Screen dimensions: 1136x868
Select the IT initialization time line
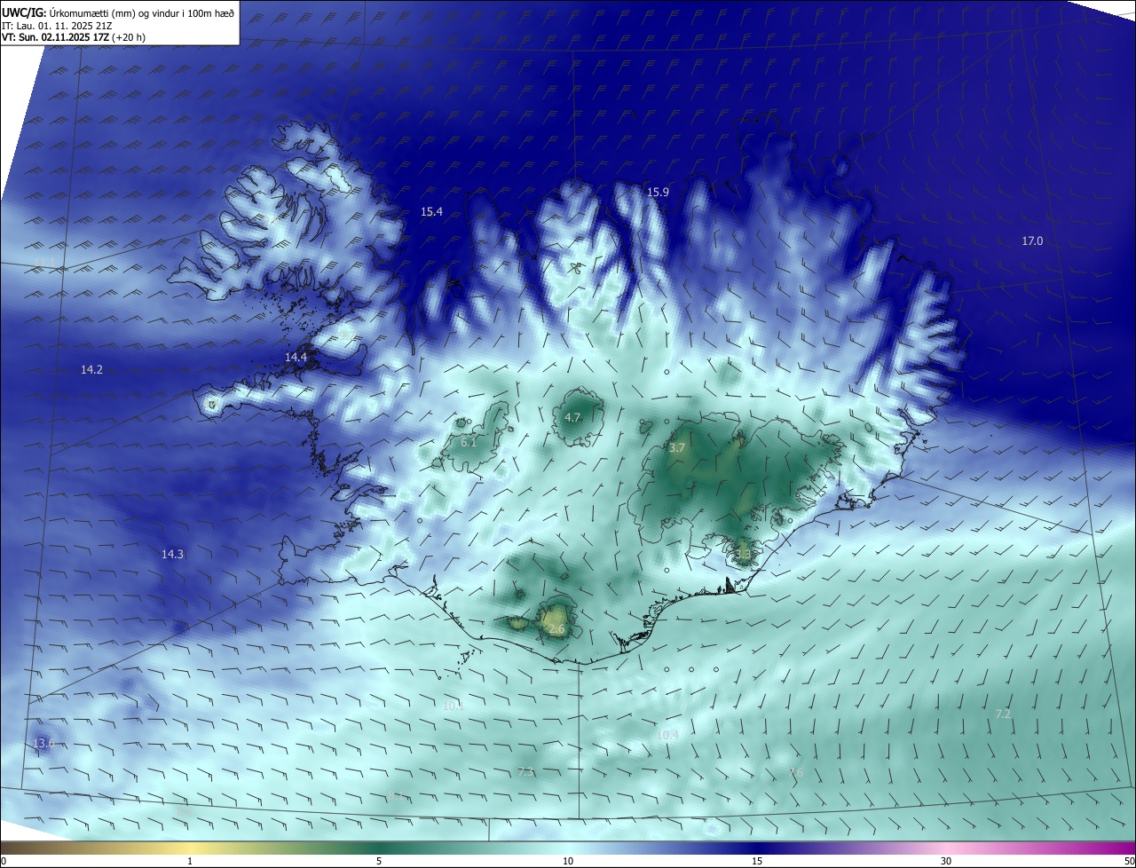click(59, 26)
